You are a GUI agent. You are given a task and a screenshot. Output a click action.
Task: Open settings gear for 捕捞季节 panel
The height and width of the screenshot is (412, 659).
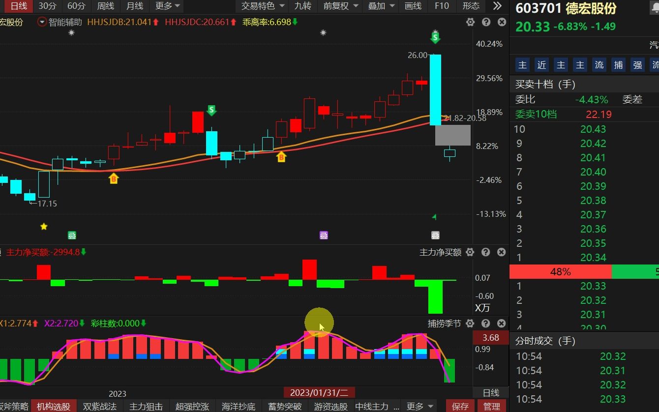tap(470, 324)
